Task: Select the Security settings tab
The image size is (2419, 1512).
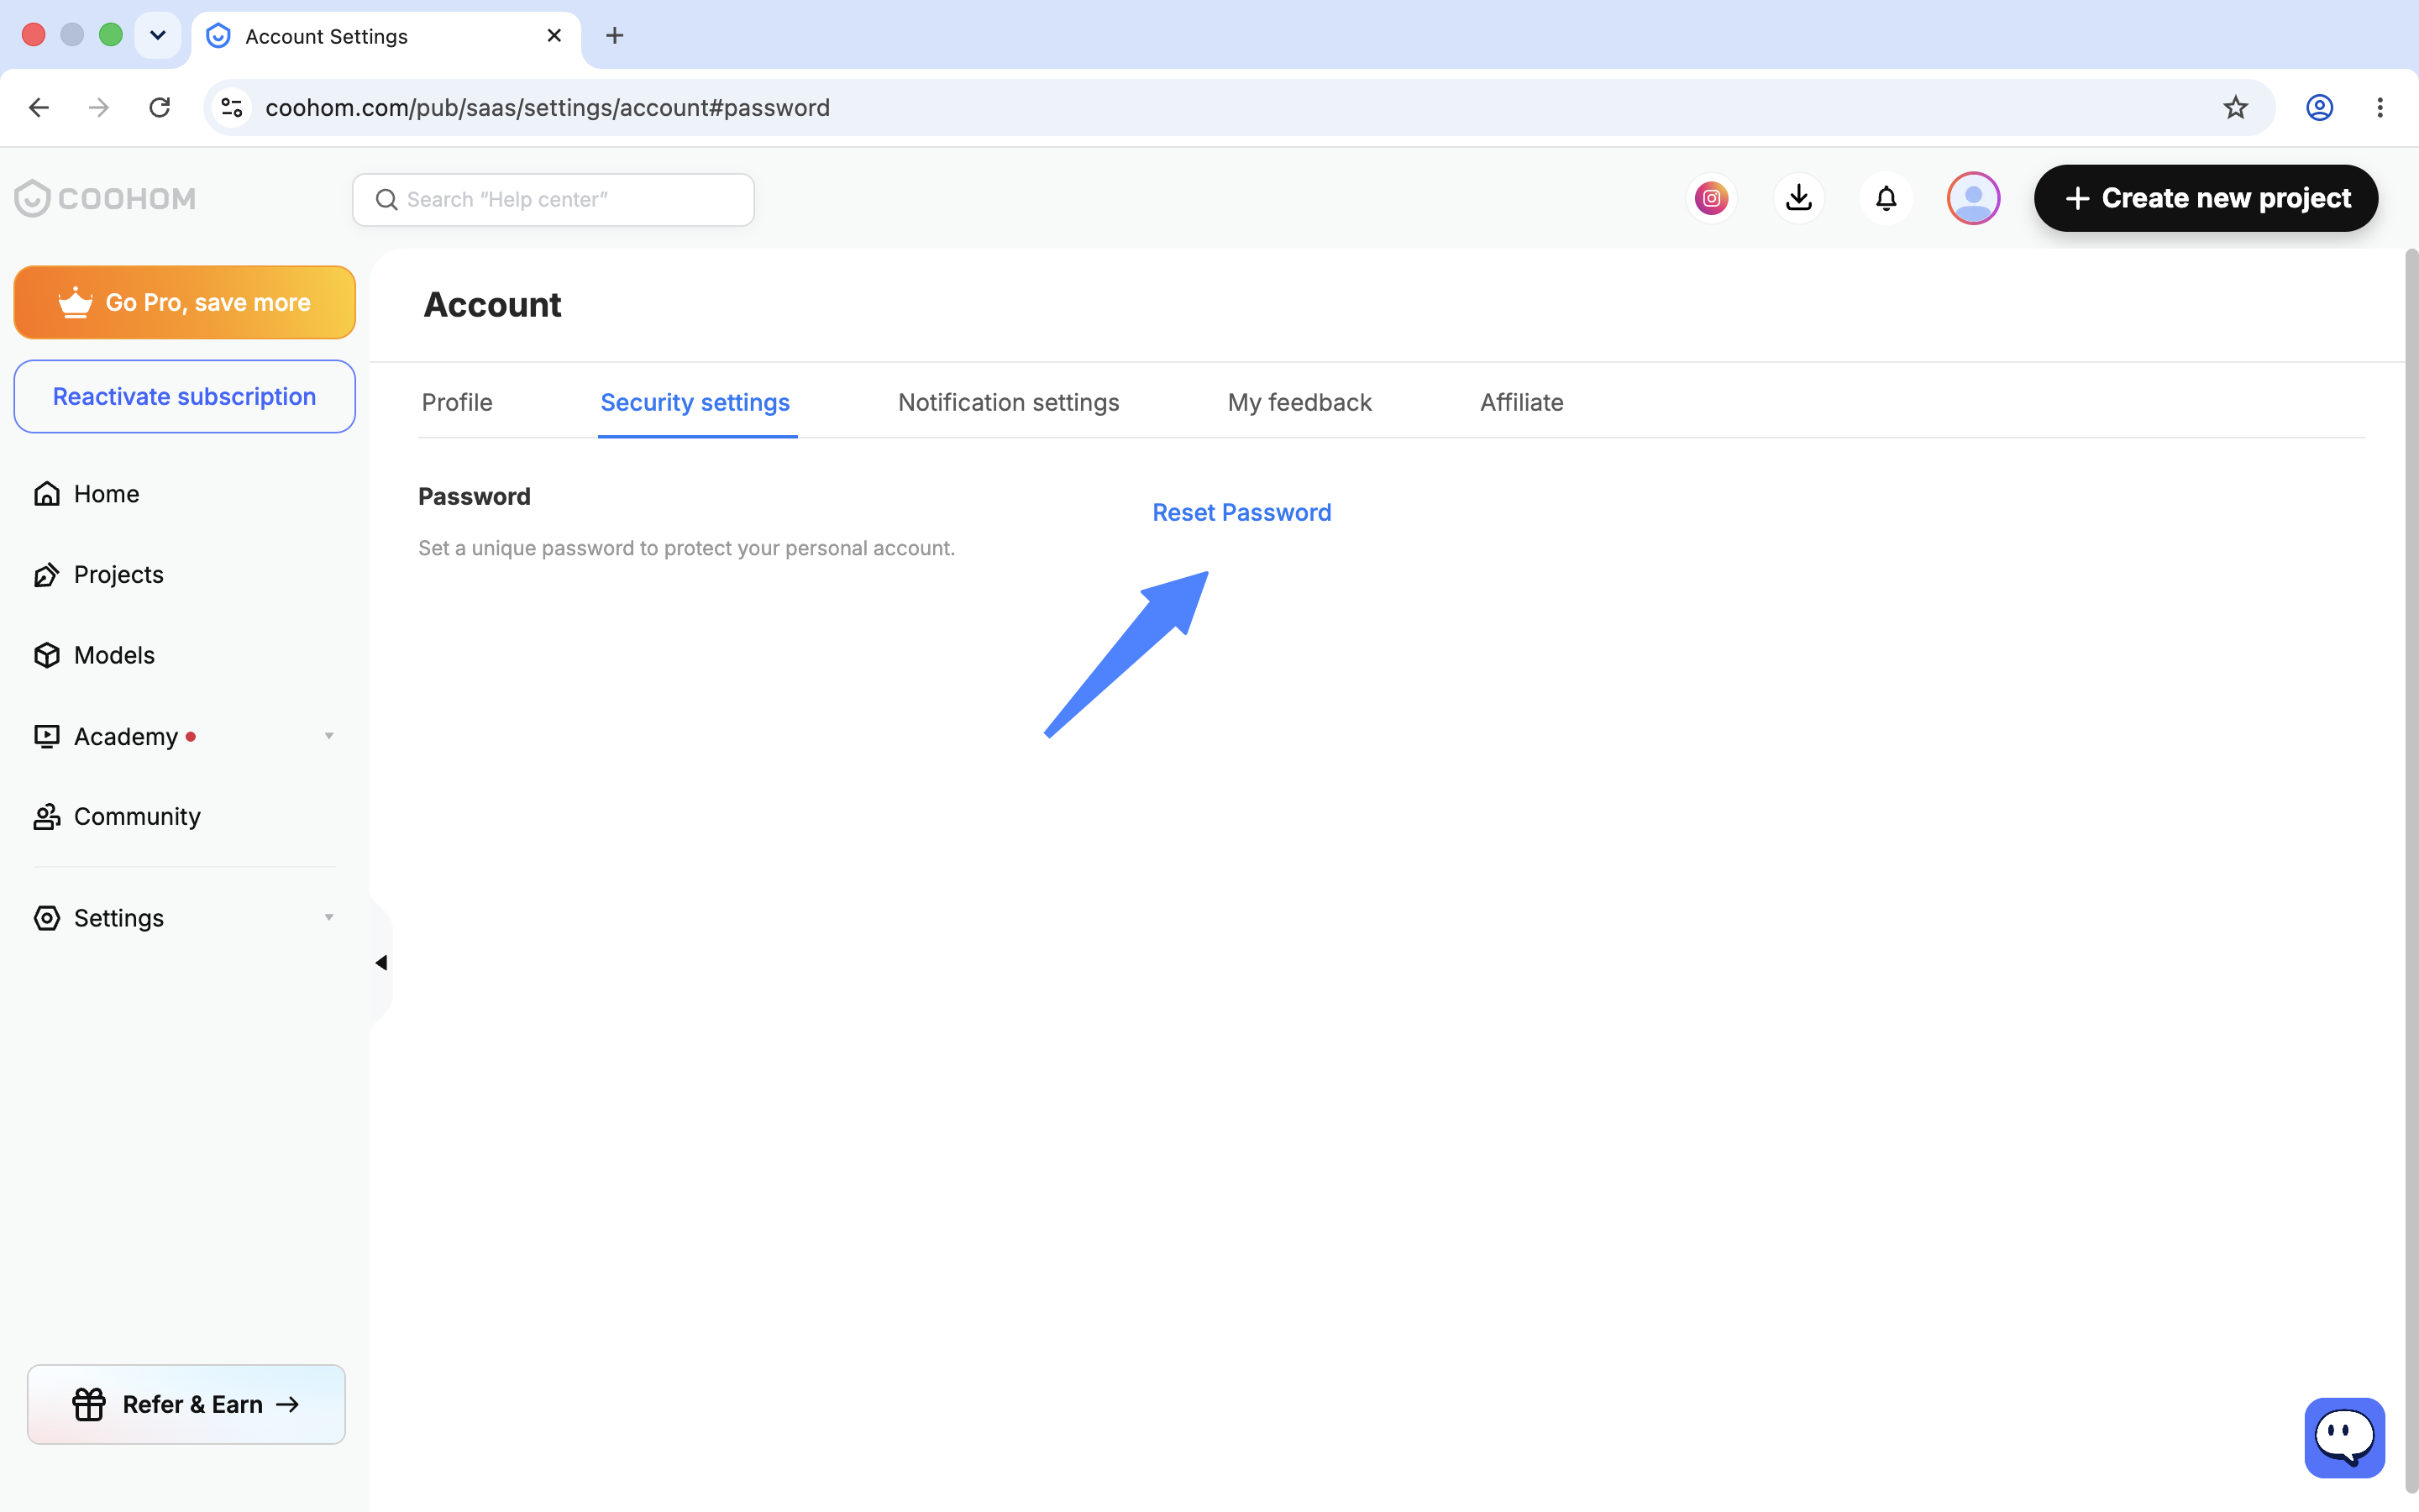Action: [x=695, y=403]
